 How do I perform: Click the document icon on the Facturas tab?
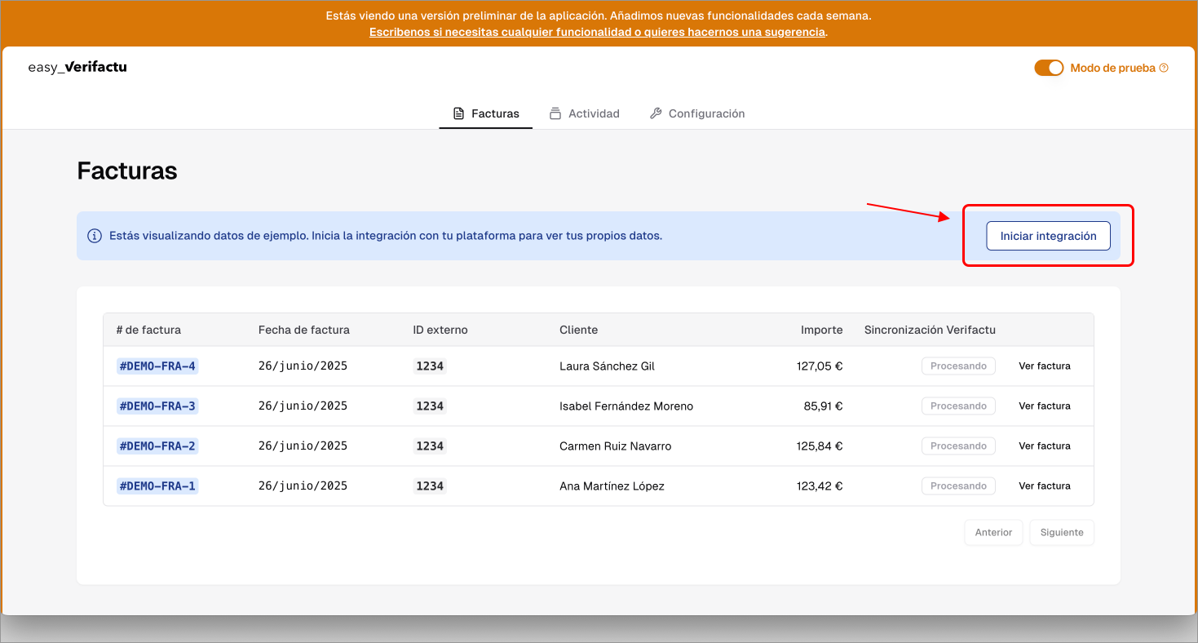tap(458, 113)
